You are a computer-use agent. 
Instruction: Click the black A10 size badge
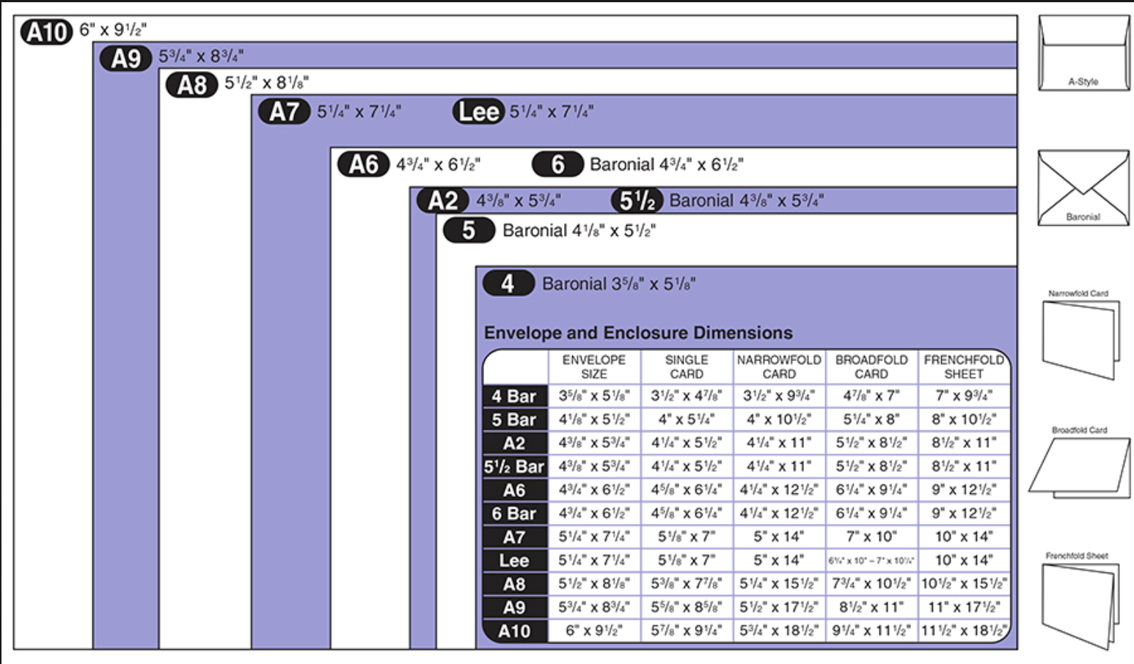tap(46, 32)
